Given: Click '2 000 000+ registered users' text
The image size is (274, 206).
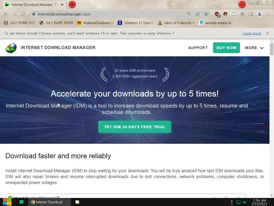Looking at the screenshot, I should point(135,76).
